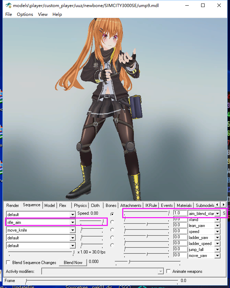The width and height of the screenshot is (230, 288).
Task: Open the jump_fall pose parameter dropdown
Action: pyautogui.click(x=218, y=250)
